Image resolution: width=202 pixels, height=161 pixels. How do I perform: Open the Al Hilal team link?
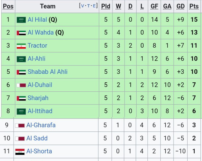37,20
